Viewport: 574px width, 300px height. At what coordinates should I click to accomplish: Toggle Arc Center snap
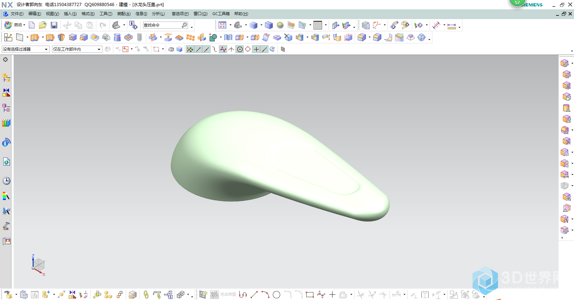pyautogui.click(x=240, y=49)
